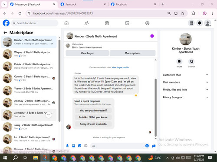
Task: Open the Lo 2 Beds 1 Baths conversation
Action: coord(29,139)
